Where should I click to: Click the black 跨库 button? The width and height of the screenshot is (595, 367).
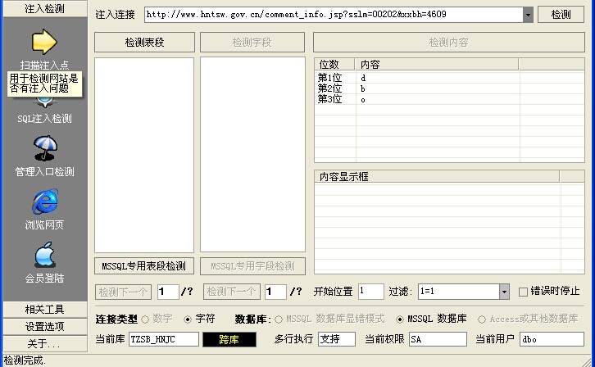[x=229, y=339]
